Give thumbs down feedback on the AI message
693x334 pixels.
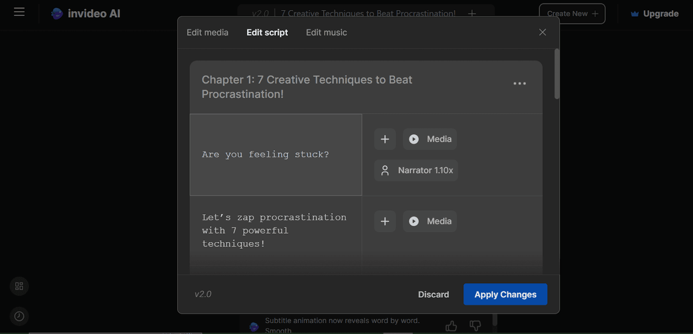click(x=475, y=326)
